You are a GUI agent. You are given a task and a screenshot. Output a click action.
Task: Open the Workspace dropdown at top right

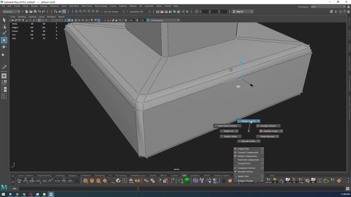click(328, 7)
